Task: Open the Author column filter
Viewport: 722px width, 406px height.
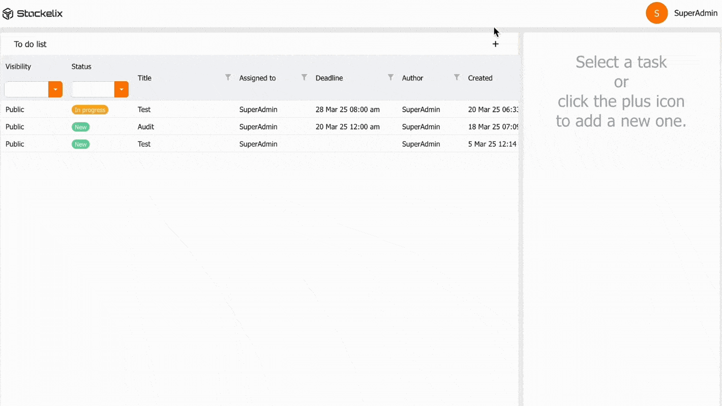Action: (x=457, y=78)
